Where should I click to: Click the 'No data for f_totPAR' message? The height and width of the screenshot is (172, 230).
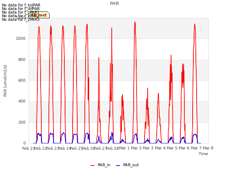point(21,5)
